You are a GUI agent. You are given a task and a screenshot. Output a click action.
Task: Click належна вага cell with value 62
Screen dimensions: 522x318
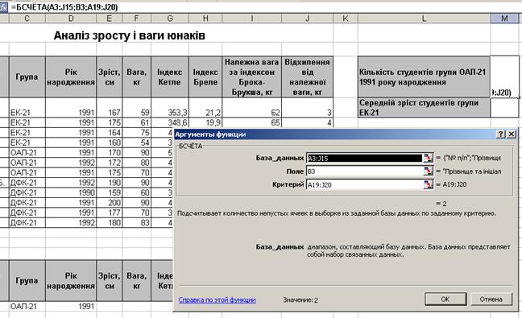coord(251,107)
